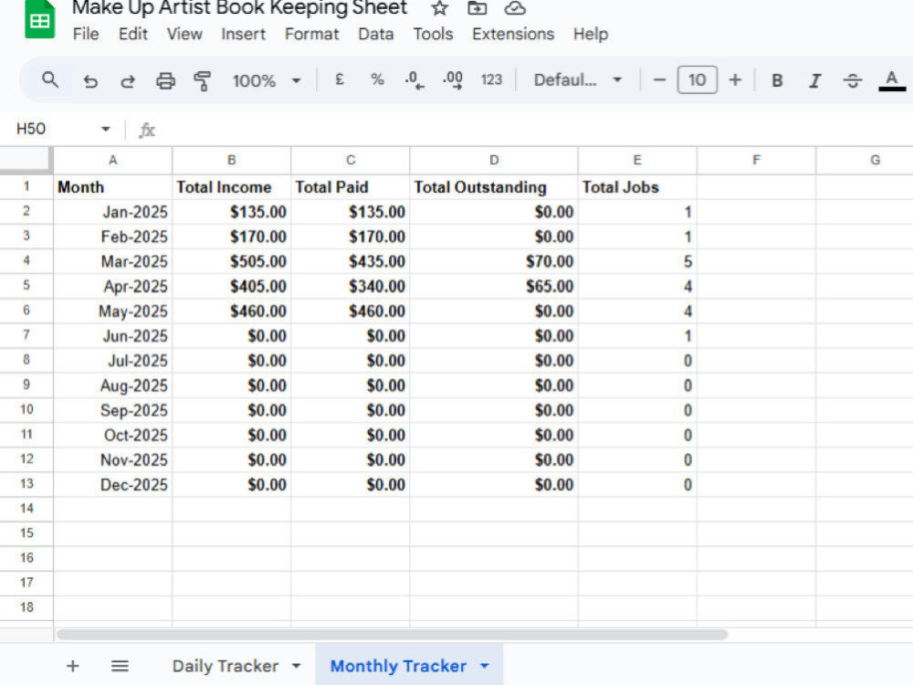Select column A header

(113, 160)
